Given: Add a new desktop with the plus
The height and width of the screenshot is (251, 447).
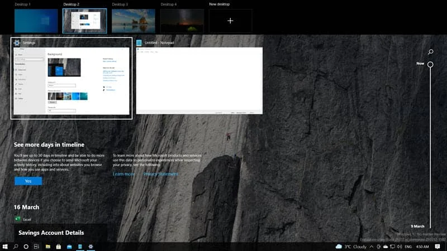Looking at the screenshot, I should (230, 21).
